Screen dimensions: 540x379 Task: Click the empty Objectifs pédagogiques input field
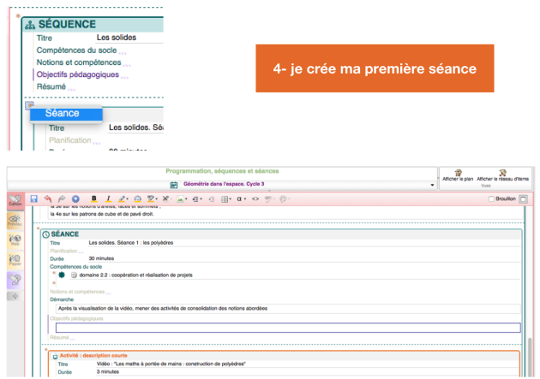coord(287,327)
